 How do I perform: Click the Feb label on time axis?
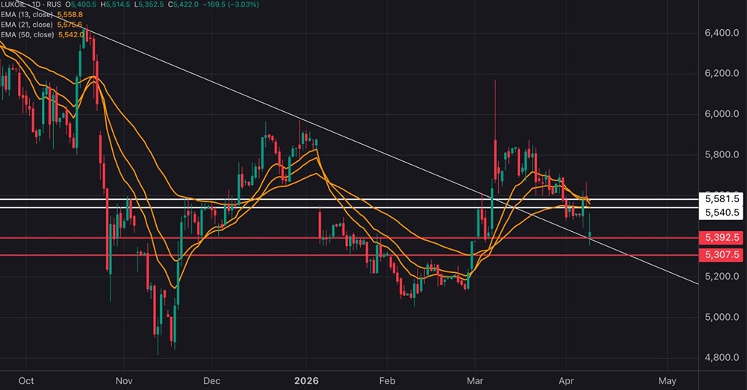coord(387,381)
